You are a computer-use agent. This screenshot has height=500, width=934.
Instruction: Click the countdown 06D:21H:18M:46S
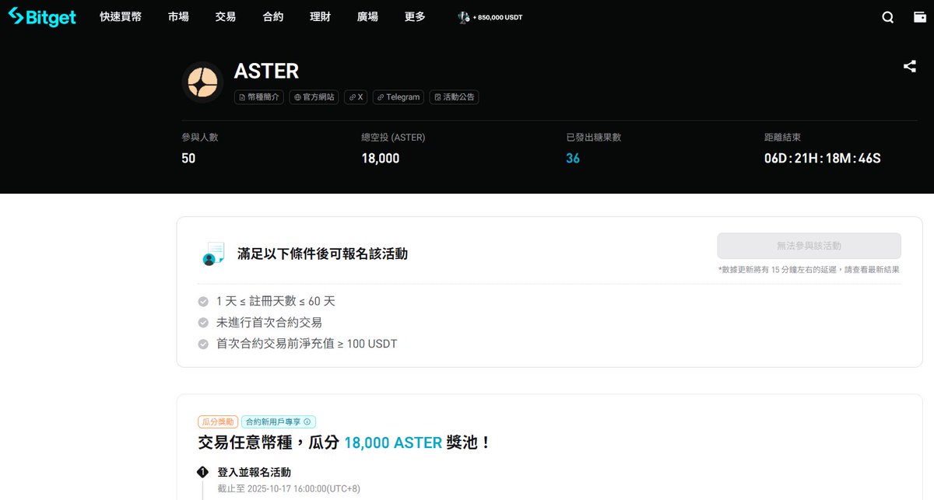[x=823, y=159]
